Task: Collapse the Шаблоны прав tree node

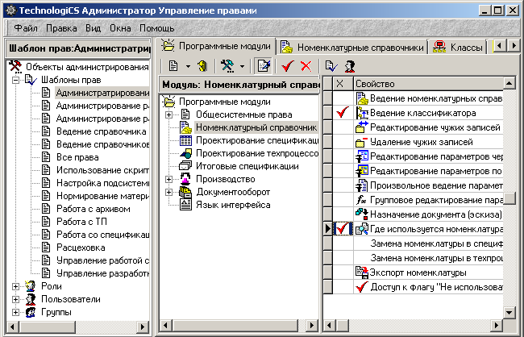Action: (17, 80)
